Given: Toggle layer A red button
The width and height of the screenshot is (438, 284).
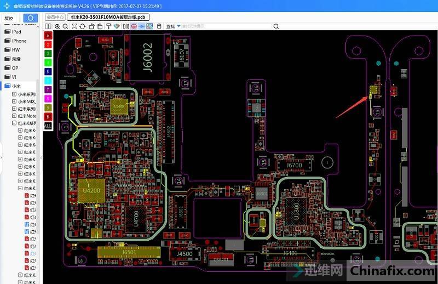Looking at the screenshot, I should tap(48, 35).
